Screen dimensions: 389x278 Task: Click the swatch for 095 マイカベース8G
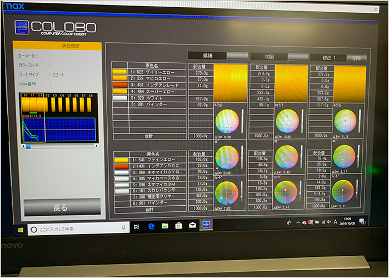[122, 178]
